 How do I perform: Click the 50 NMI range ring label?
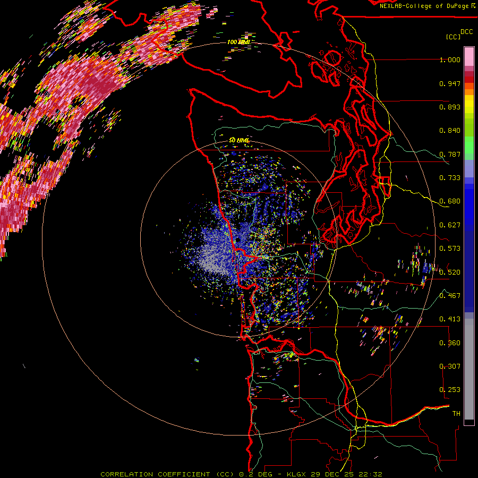click(x=238, y=140)
